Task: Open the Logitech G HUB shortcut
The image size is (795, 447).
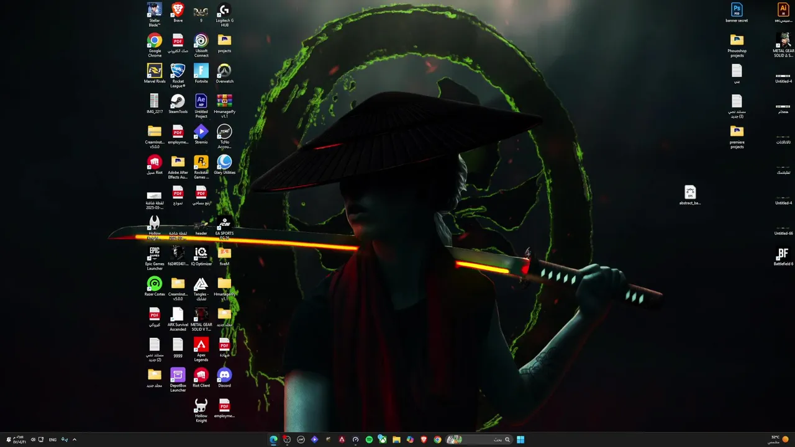Action: [224, 14]
